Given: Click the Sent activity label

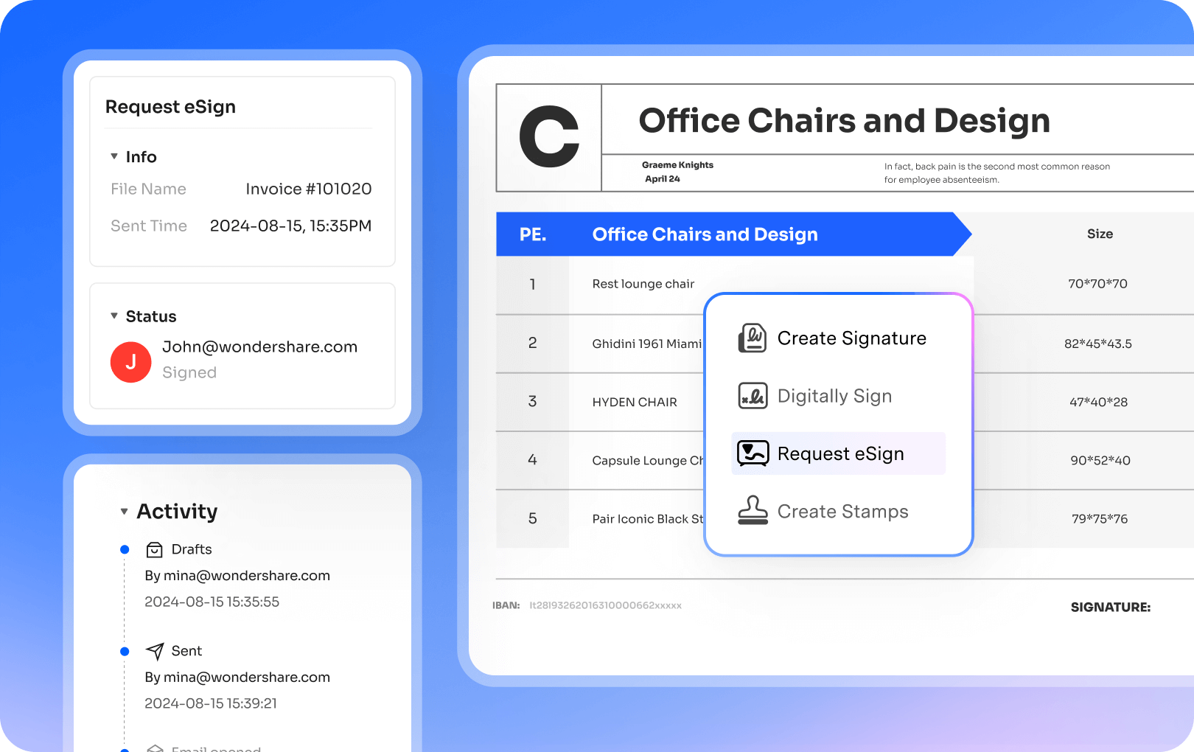Looking at the screenshot, I should coord(186,651).
